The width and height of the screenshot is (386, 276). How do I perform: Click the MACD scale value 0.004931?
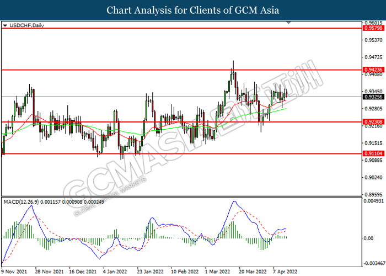[374, 201]
